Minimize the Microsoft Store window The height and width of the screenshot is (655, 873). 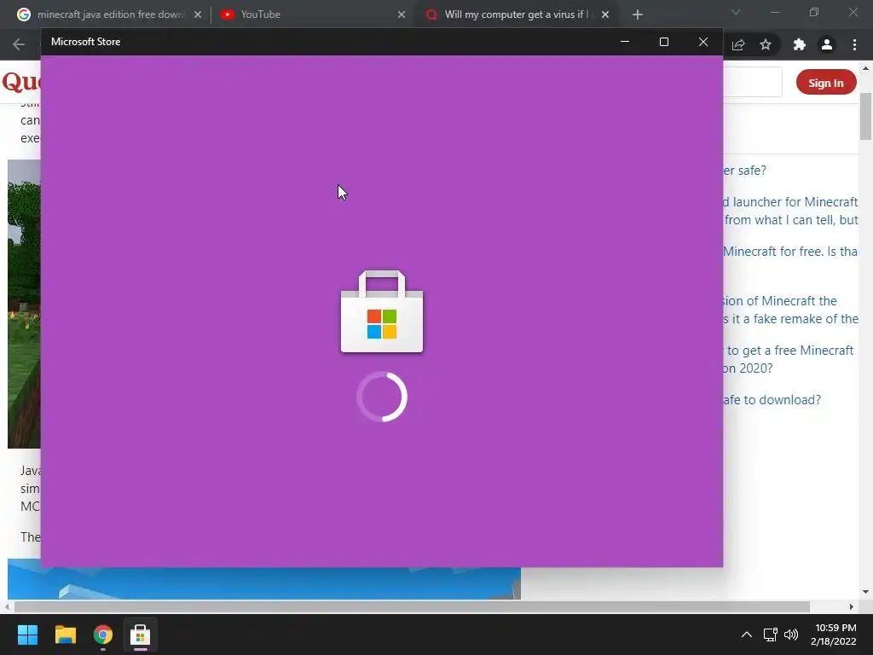[625, 42]
